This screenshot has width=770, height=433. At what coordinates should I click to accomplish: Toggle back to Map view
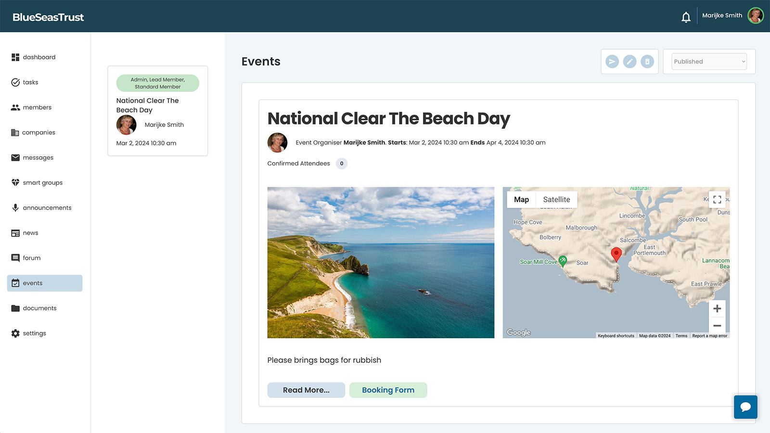tap(521, 199)
